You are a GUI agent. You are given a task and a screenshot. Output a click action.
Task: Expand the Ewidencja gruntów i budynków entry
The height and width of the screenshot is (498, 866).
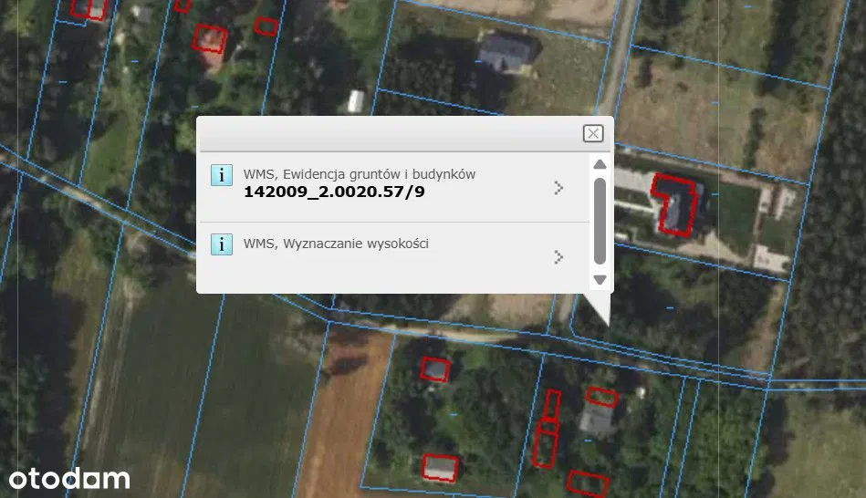[x=558, y=188]
